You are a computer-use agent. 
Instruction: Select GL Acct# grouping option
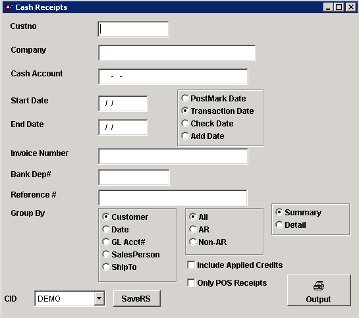point(106,242)
